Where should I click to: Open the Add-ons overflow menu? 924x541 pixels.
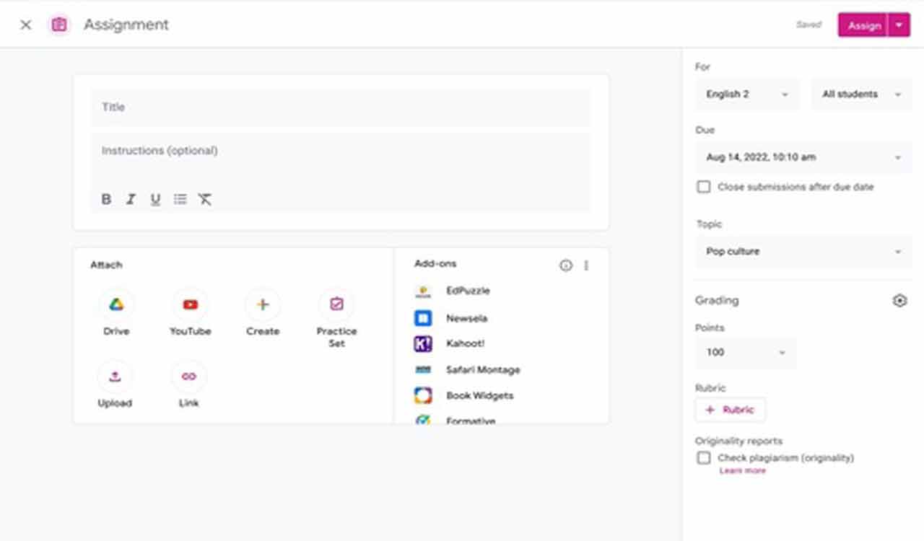point(586,265)
